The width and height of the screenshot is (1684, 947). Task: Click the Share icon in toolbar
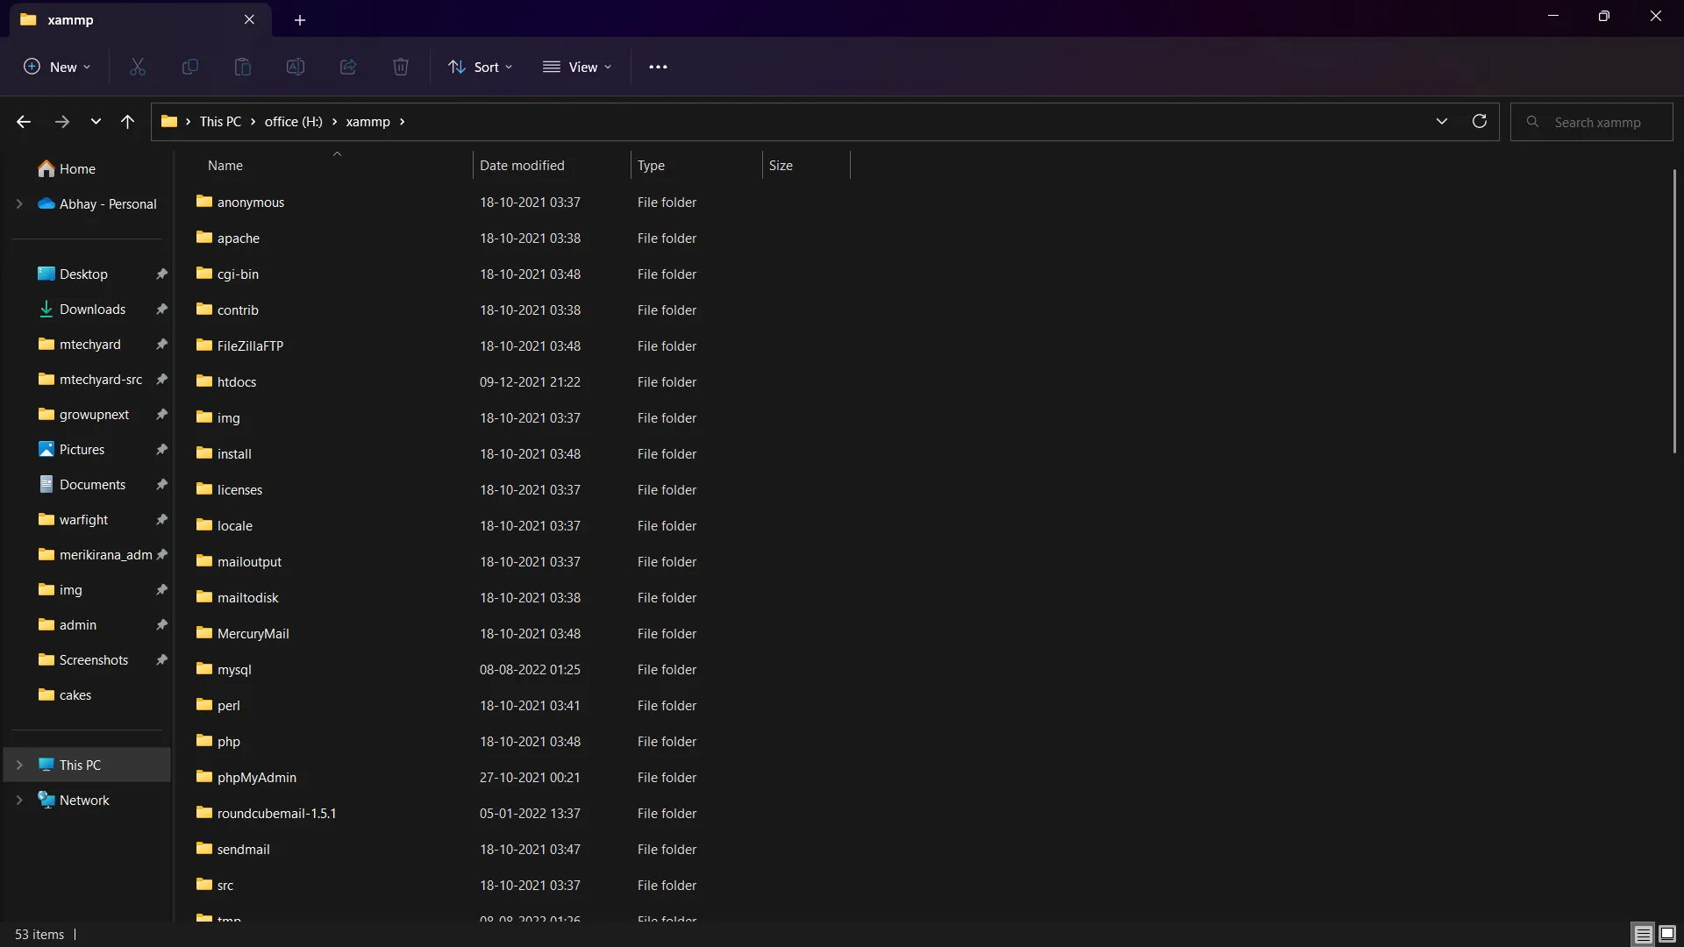(348, 67)
